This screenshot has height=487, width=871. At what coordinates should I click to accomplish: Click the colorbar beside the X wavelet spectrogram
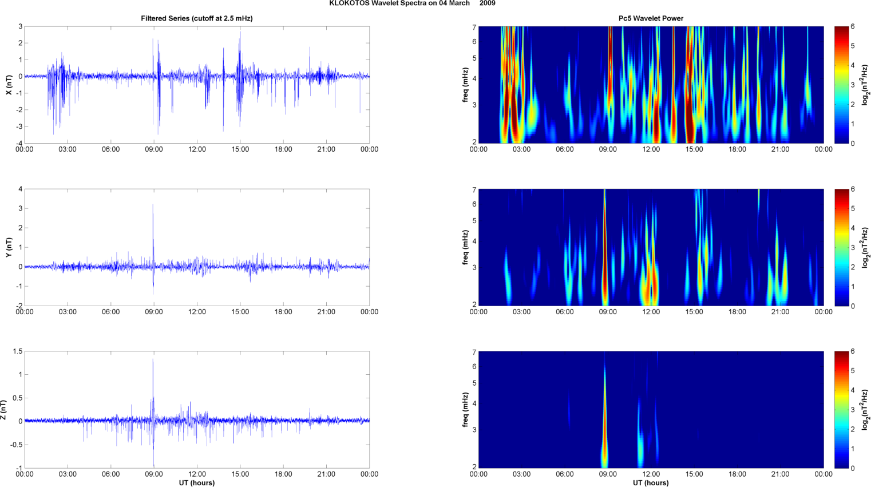click(x=842, y=85)
